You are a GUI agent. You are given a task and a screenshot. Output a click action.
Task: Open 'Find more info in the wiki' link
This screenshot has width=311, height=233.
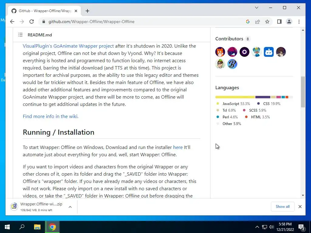(x=51, y=116)
